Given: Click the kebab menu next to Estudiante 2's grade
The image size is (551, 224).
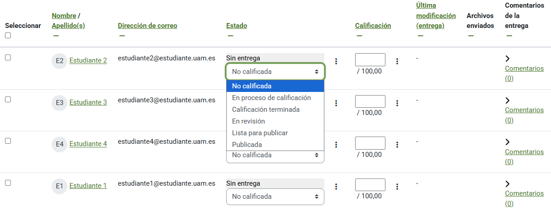Looking at the screenshot, I should click(397, 61).
